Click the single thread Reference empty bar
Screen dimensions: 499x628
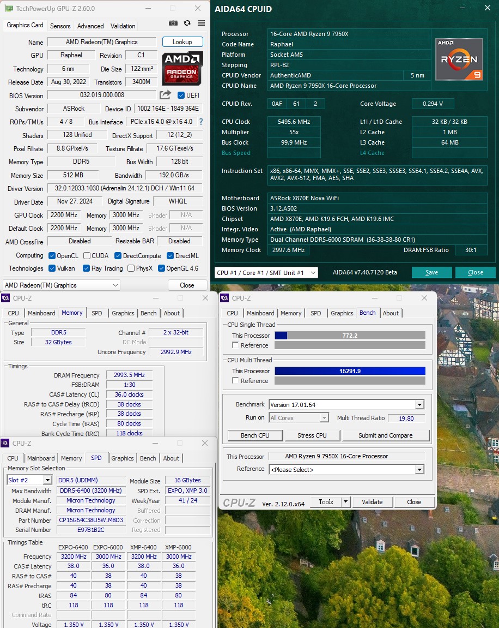(x=350, y=345)
